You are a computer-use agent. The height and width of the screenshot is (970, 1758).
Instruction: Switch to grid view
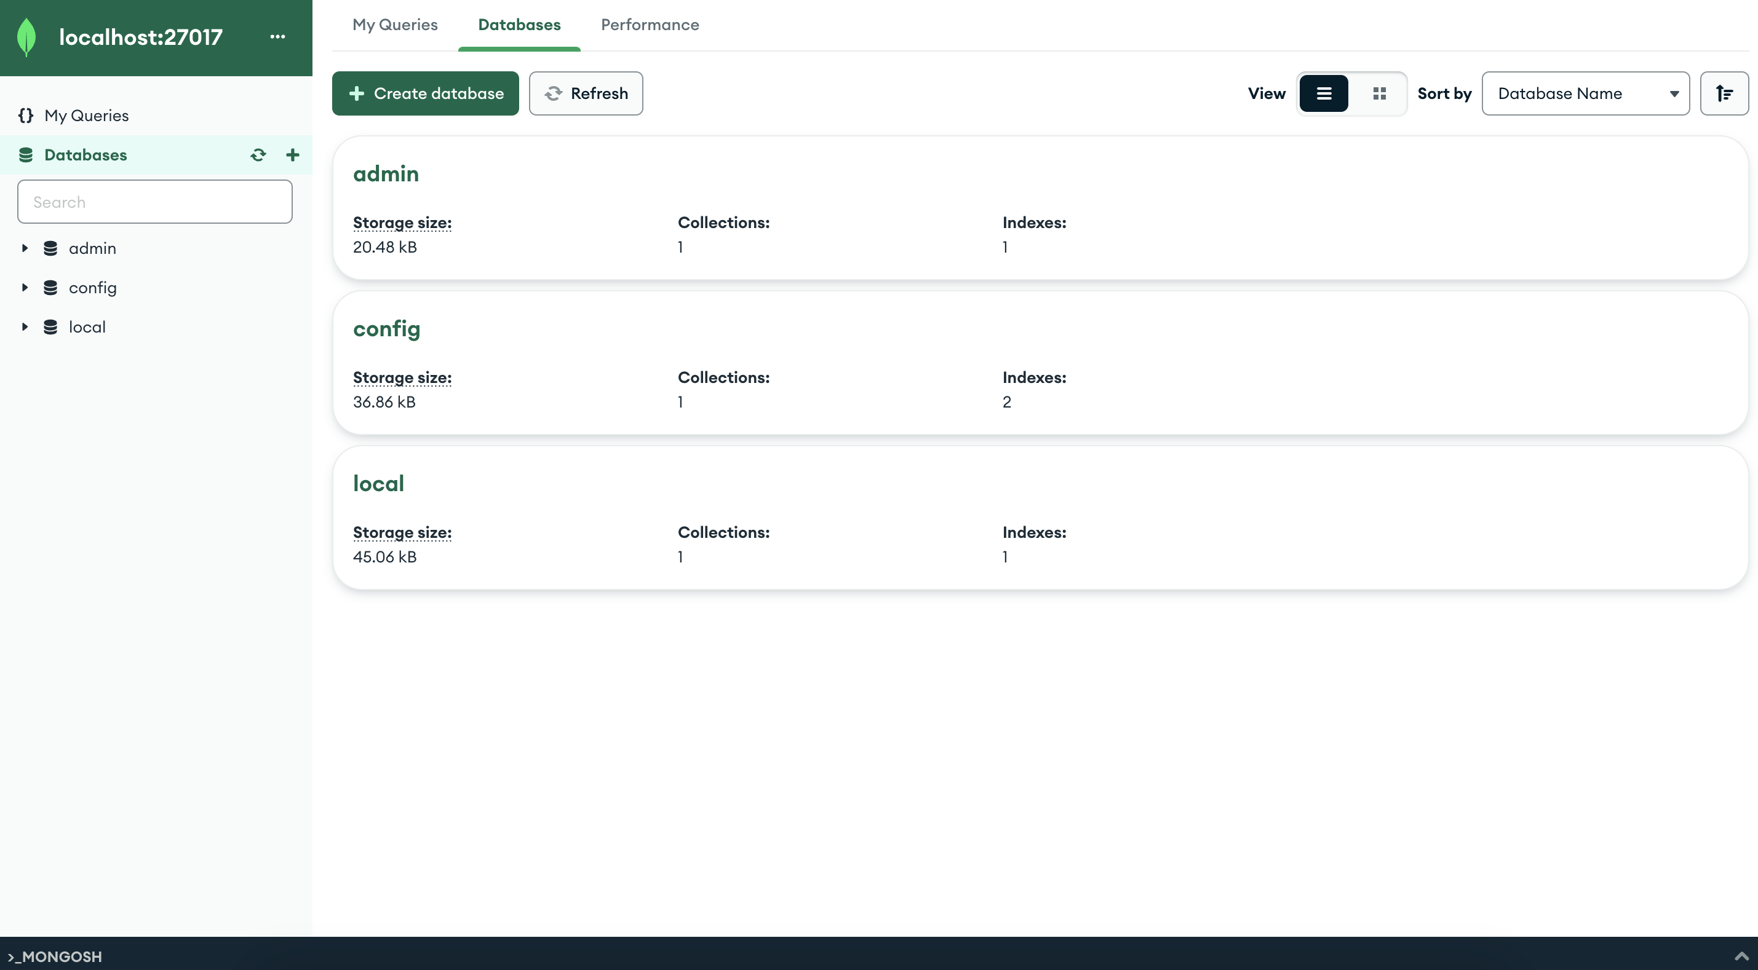pos(1379,93)
